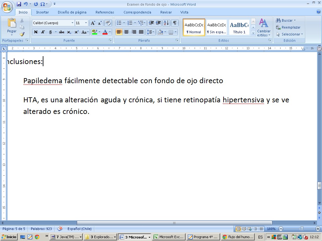
Task: Click the zoom slider in status bar
Action: tap(302, 229)
